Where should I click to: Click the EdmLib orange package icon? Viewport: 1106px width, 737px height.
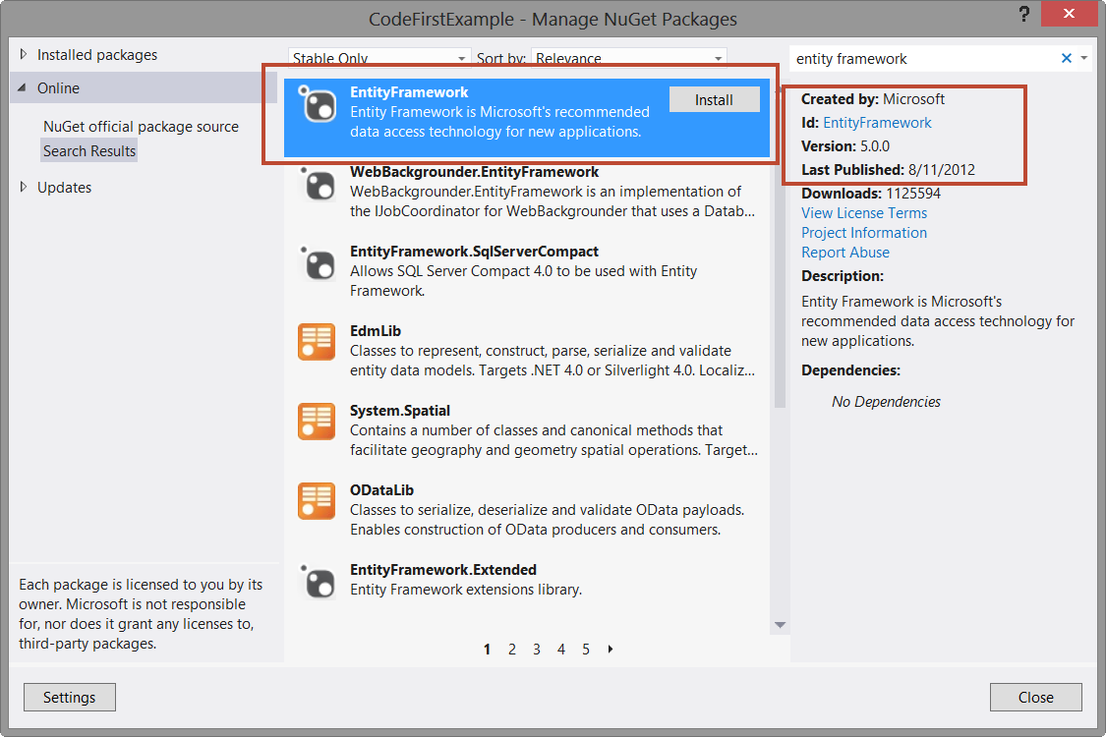(317, 342)
